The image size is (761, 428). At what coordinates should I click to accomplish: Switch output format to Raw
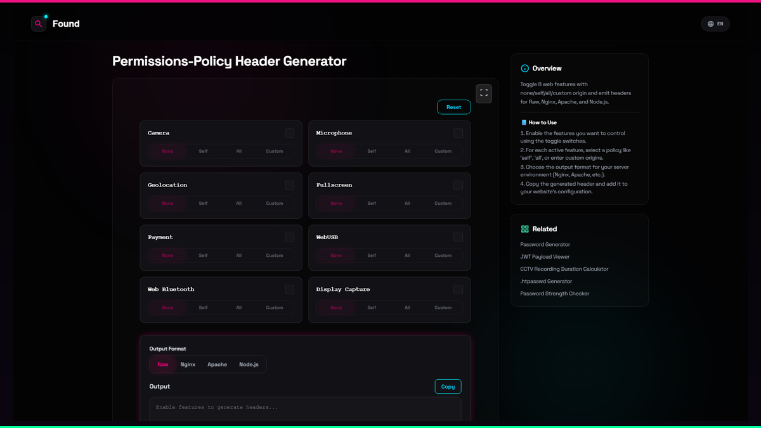tap(163, 365)
